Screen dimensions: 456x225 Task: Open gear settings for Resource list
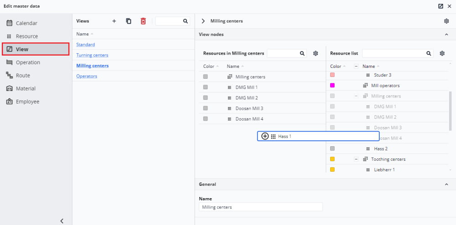click(442, 53)
